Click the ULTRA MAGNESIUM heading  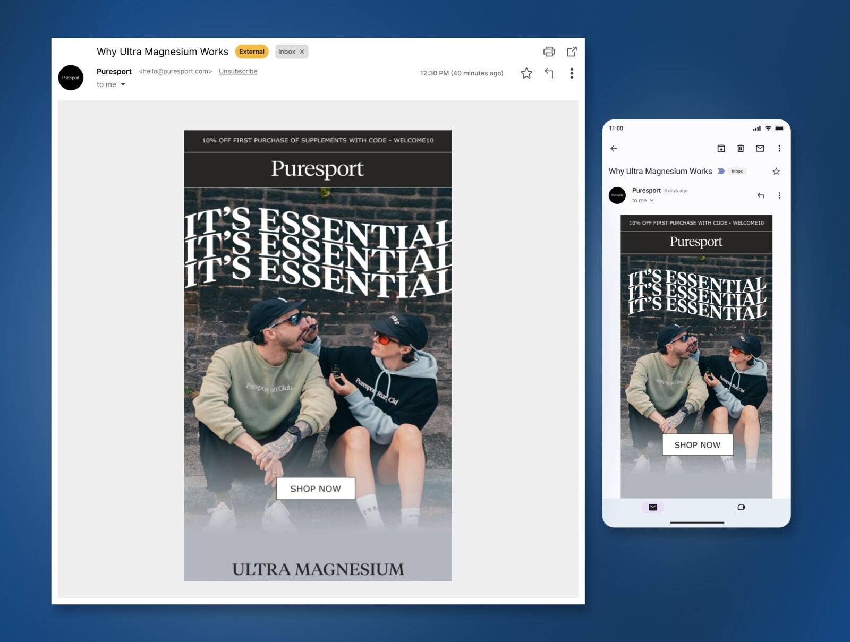[318, 569]
